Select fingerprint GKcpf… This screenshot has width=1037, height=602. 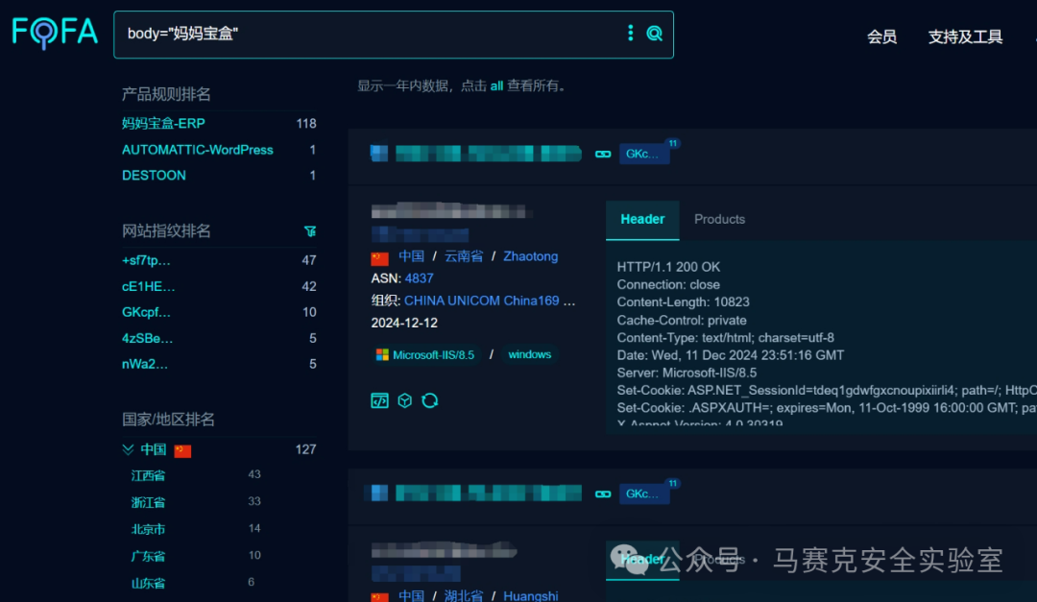point(146,312)
